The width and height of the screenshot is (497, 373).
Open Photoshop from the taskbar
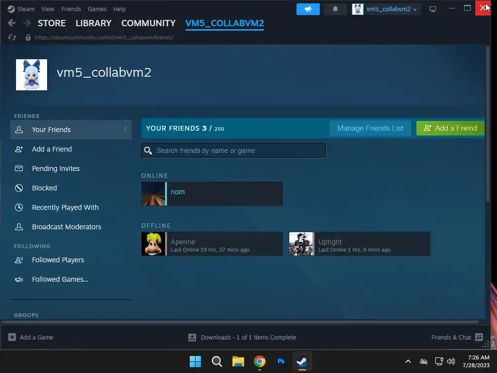tap(281, 361)
